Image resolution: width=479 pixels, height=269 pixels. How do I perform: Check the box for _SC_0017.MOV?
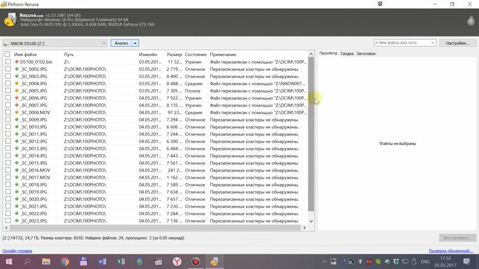[8, 178]
